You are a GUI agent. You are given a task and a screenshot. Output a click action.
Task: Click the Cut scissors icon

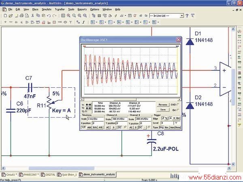[x=32, y=16]
